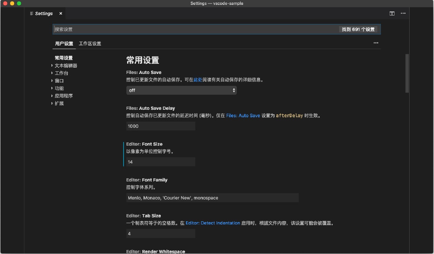This screenshot has height=254, width=434.
Task: Click the 控制字体系列 description
Action: coord(141,187)
